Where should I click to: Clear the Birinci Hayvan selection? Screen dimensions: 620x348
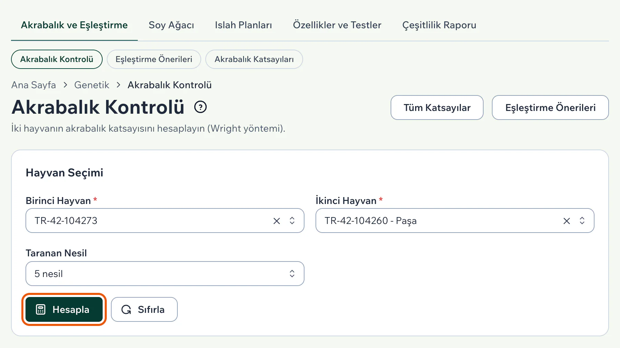pos(277,221)
